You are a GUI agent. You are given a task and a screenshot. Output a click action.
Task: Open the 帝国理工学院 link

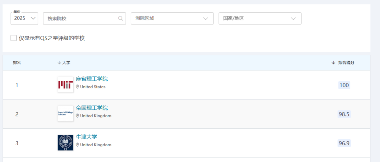[x=92, y=108]
